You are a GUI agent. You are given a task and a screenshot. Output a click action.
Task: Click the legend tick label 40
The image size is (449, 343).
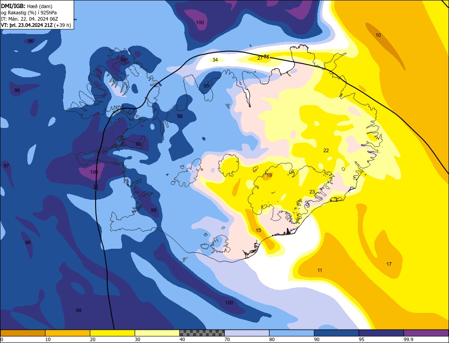tap(182, 339)
